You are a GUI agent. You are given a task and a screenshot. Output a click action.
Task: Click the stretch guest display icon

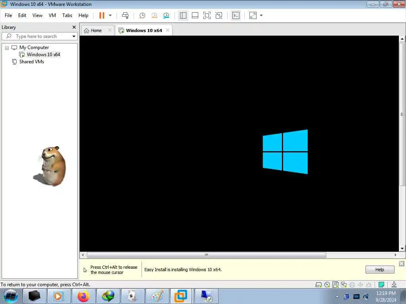tap(253, 15)
